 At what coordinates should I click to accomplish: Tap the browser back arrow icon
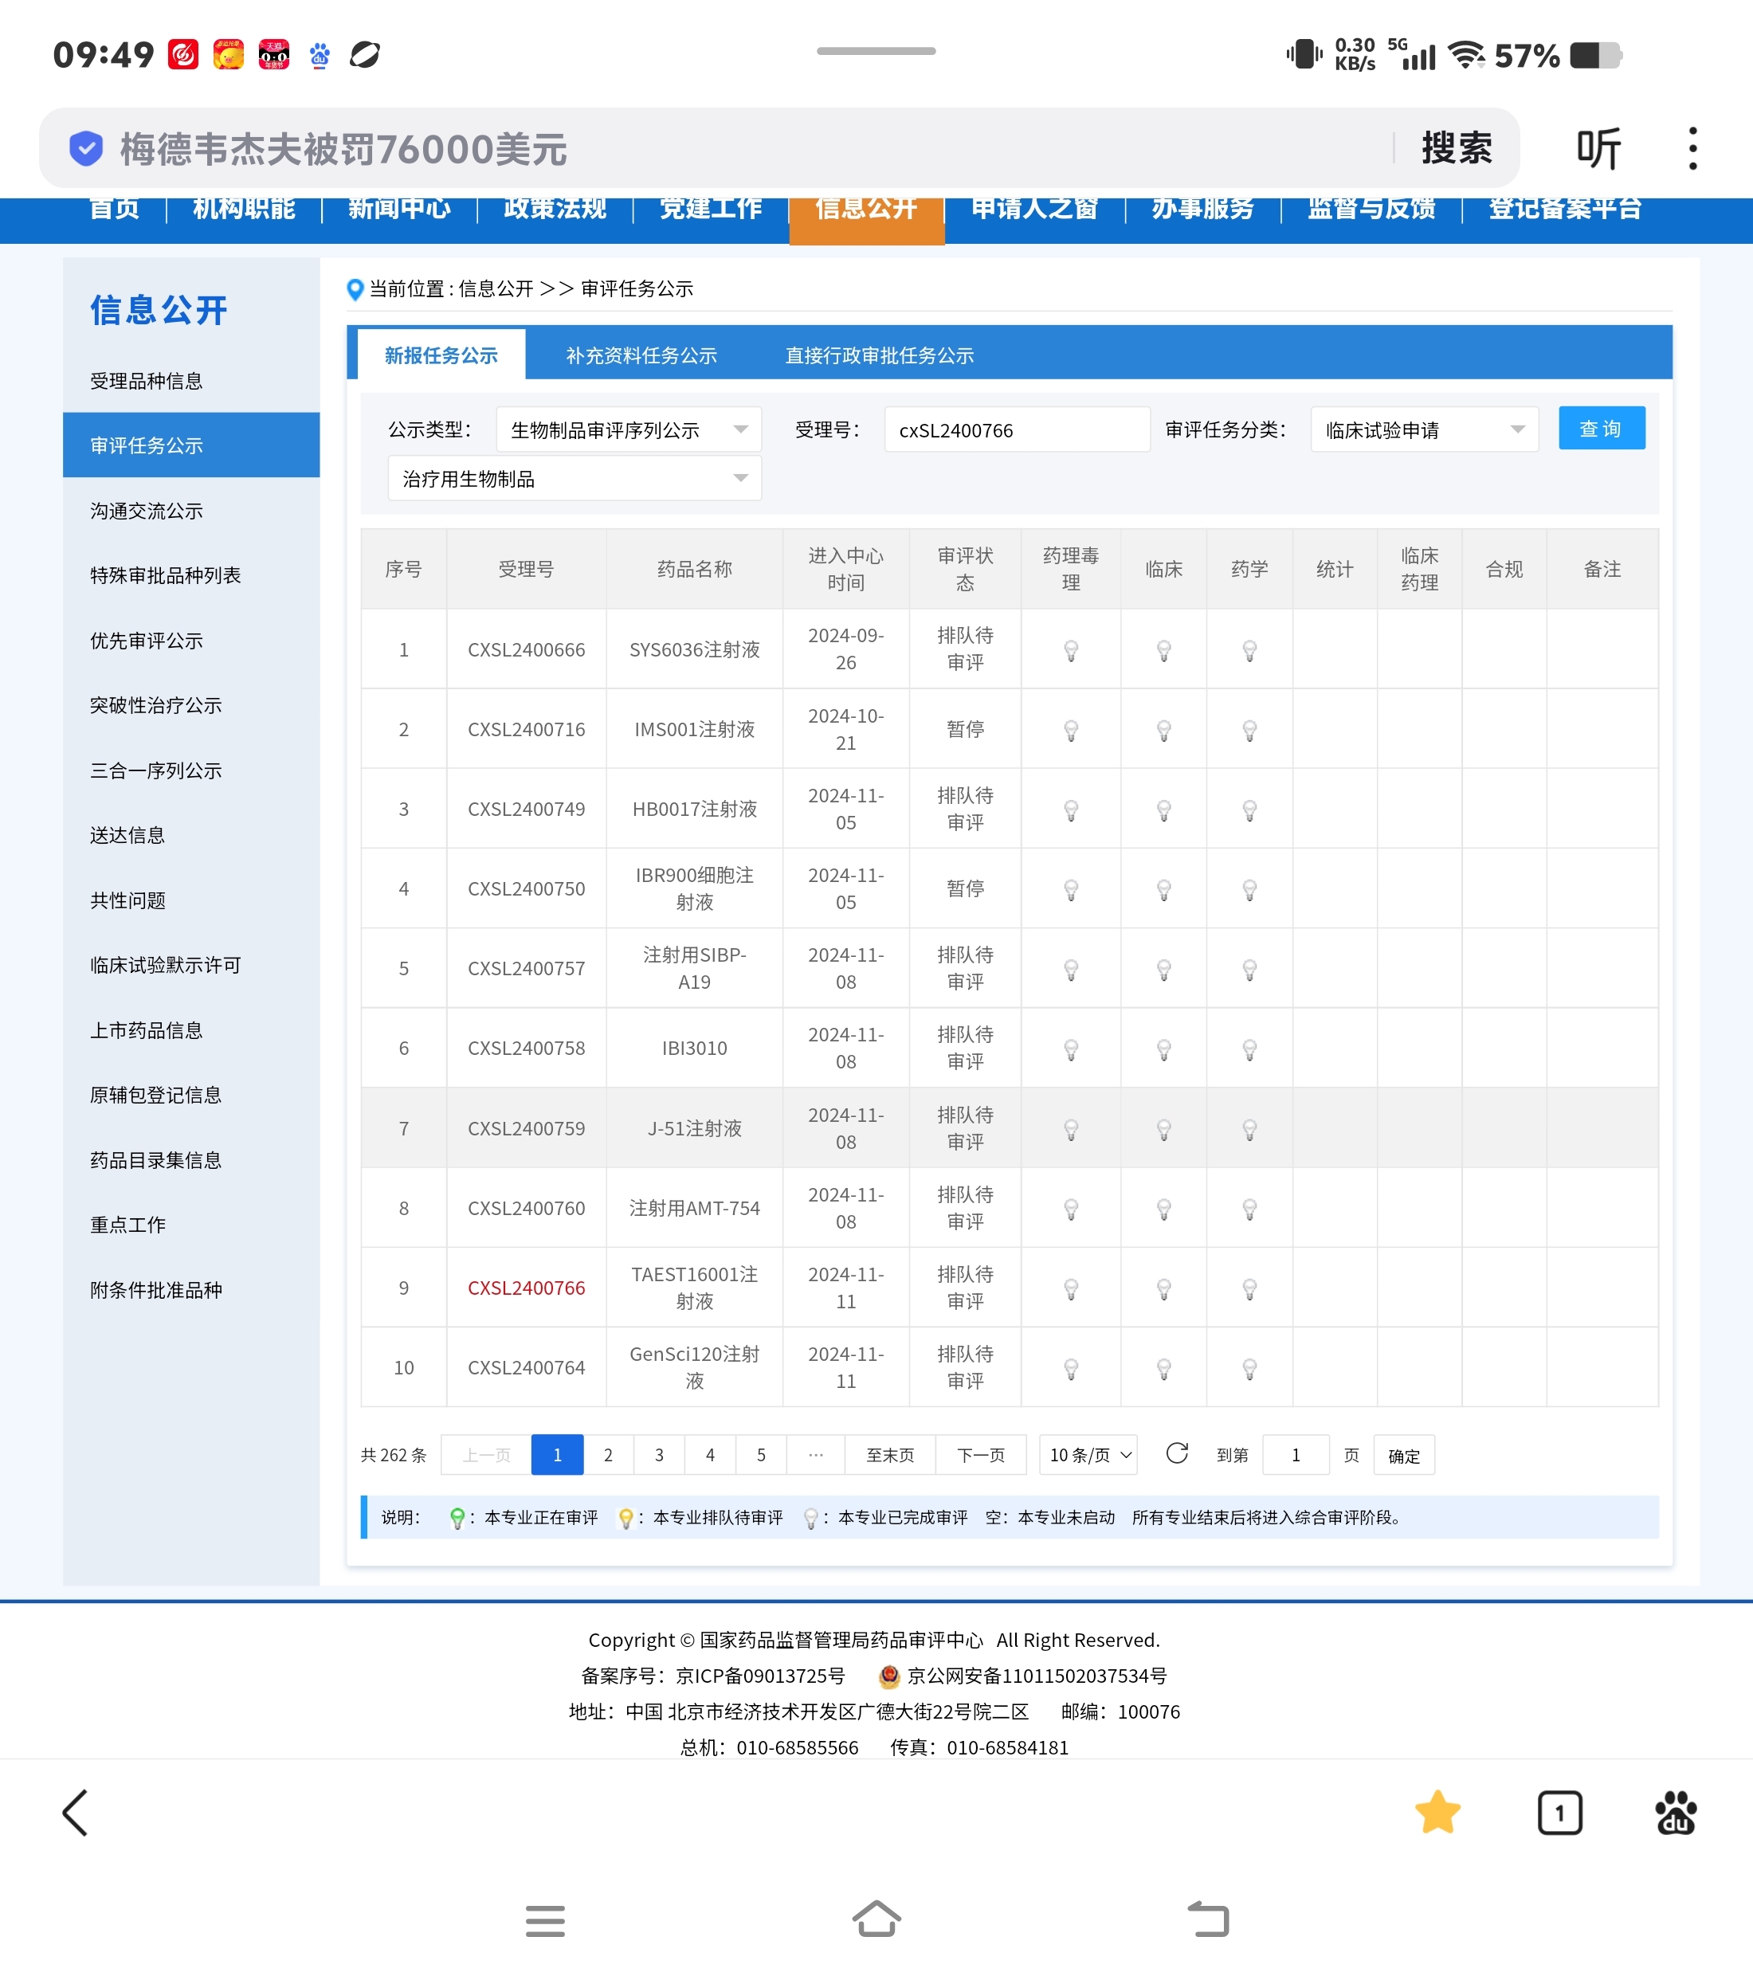click(x=76, y=1812)
